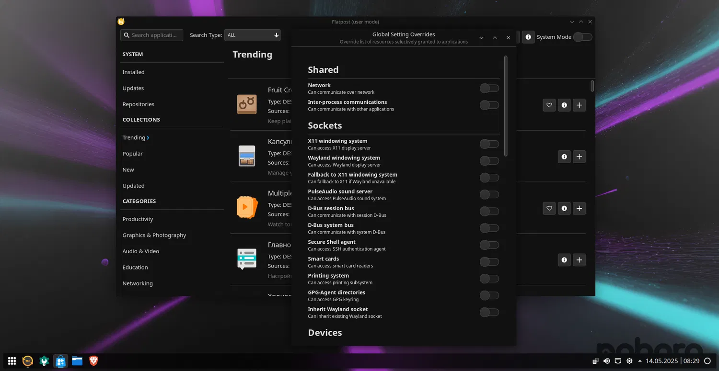This screenshot has width=719, height=371.
Task: Toggle GPG-Agent directories switch
Action: click(489, 295)
